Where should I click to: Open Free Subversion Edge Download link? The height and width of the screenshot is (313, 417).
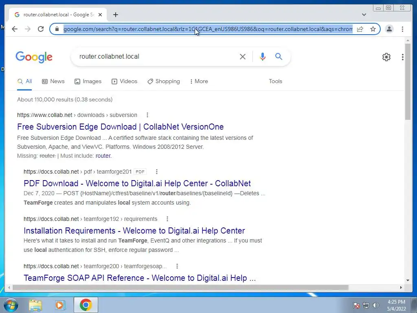tap(120, 127)
